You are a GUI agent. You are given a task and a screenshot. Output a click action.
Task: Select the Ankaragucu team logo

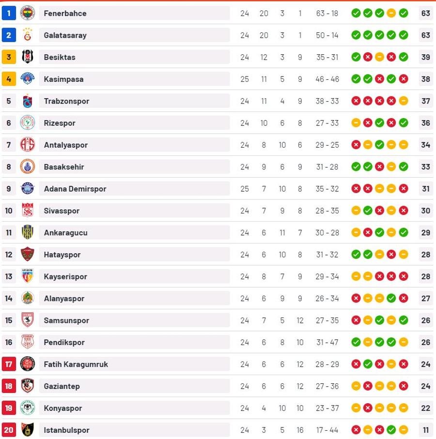click(28, 232)
